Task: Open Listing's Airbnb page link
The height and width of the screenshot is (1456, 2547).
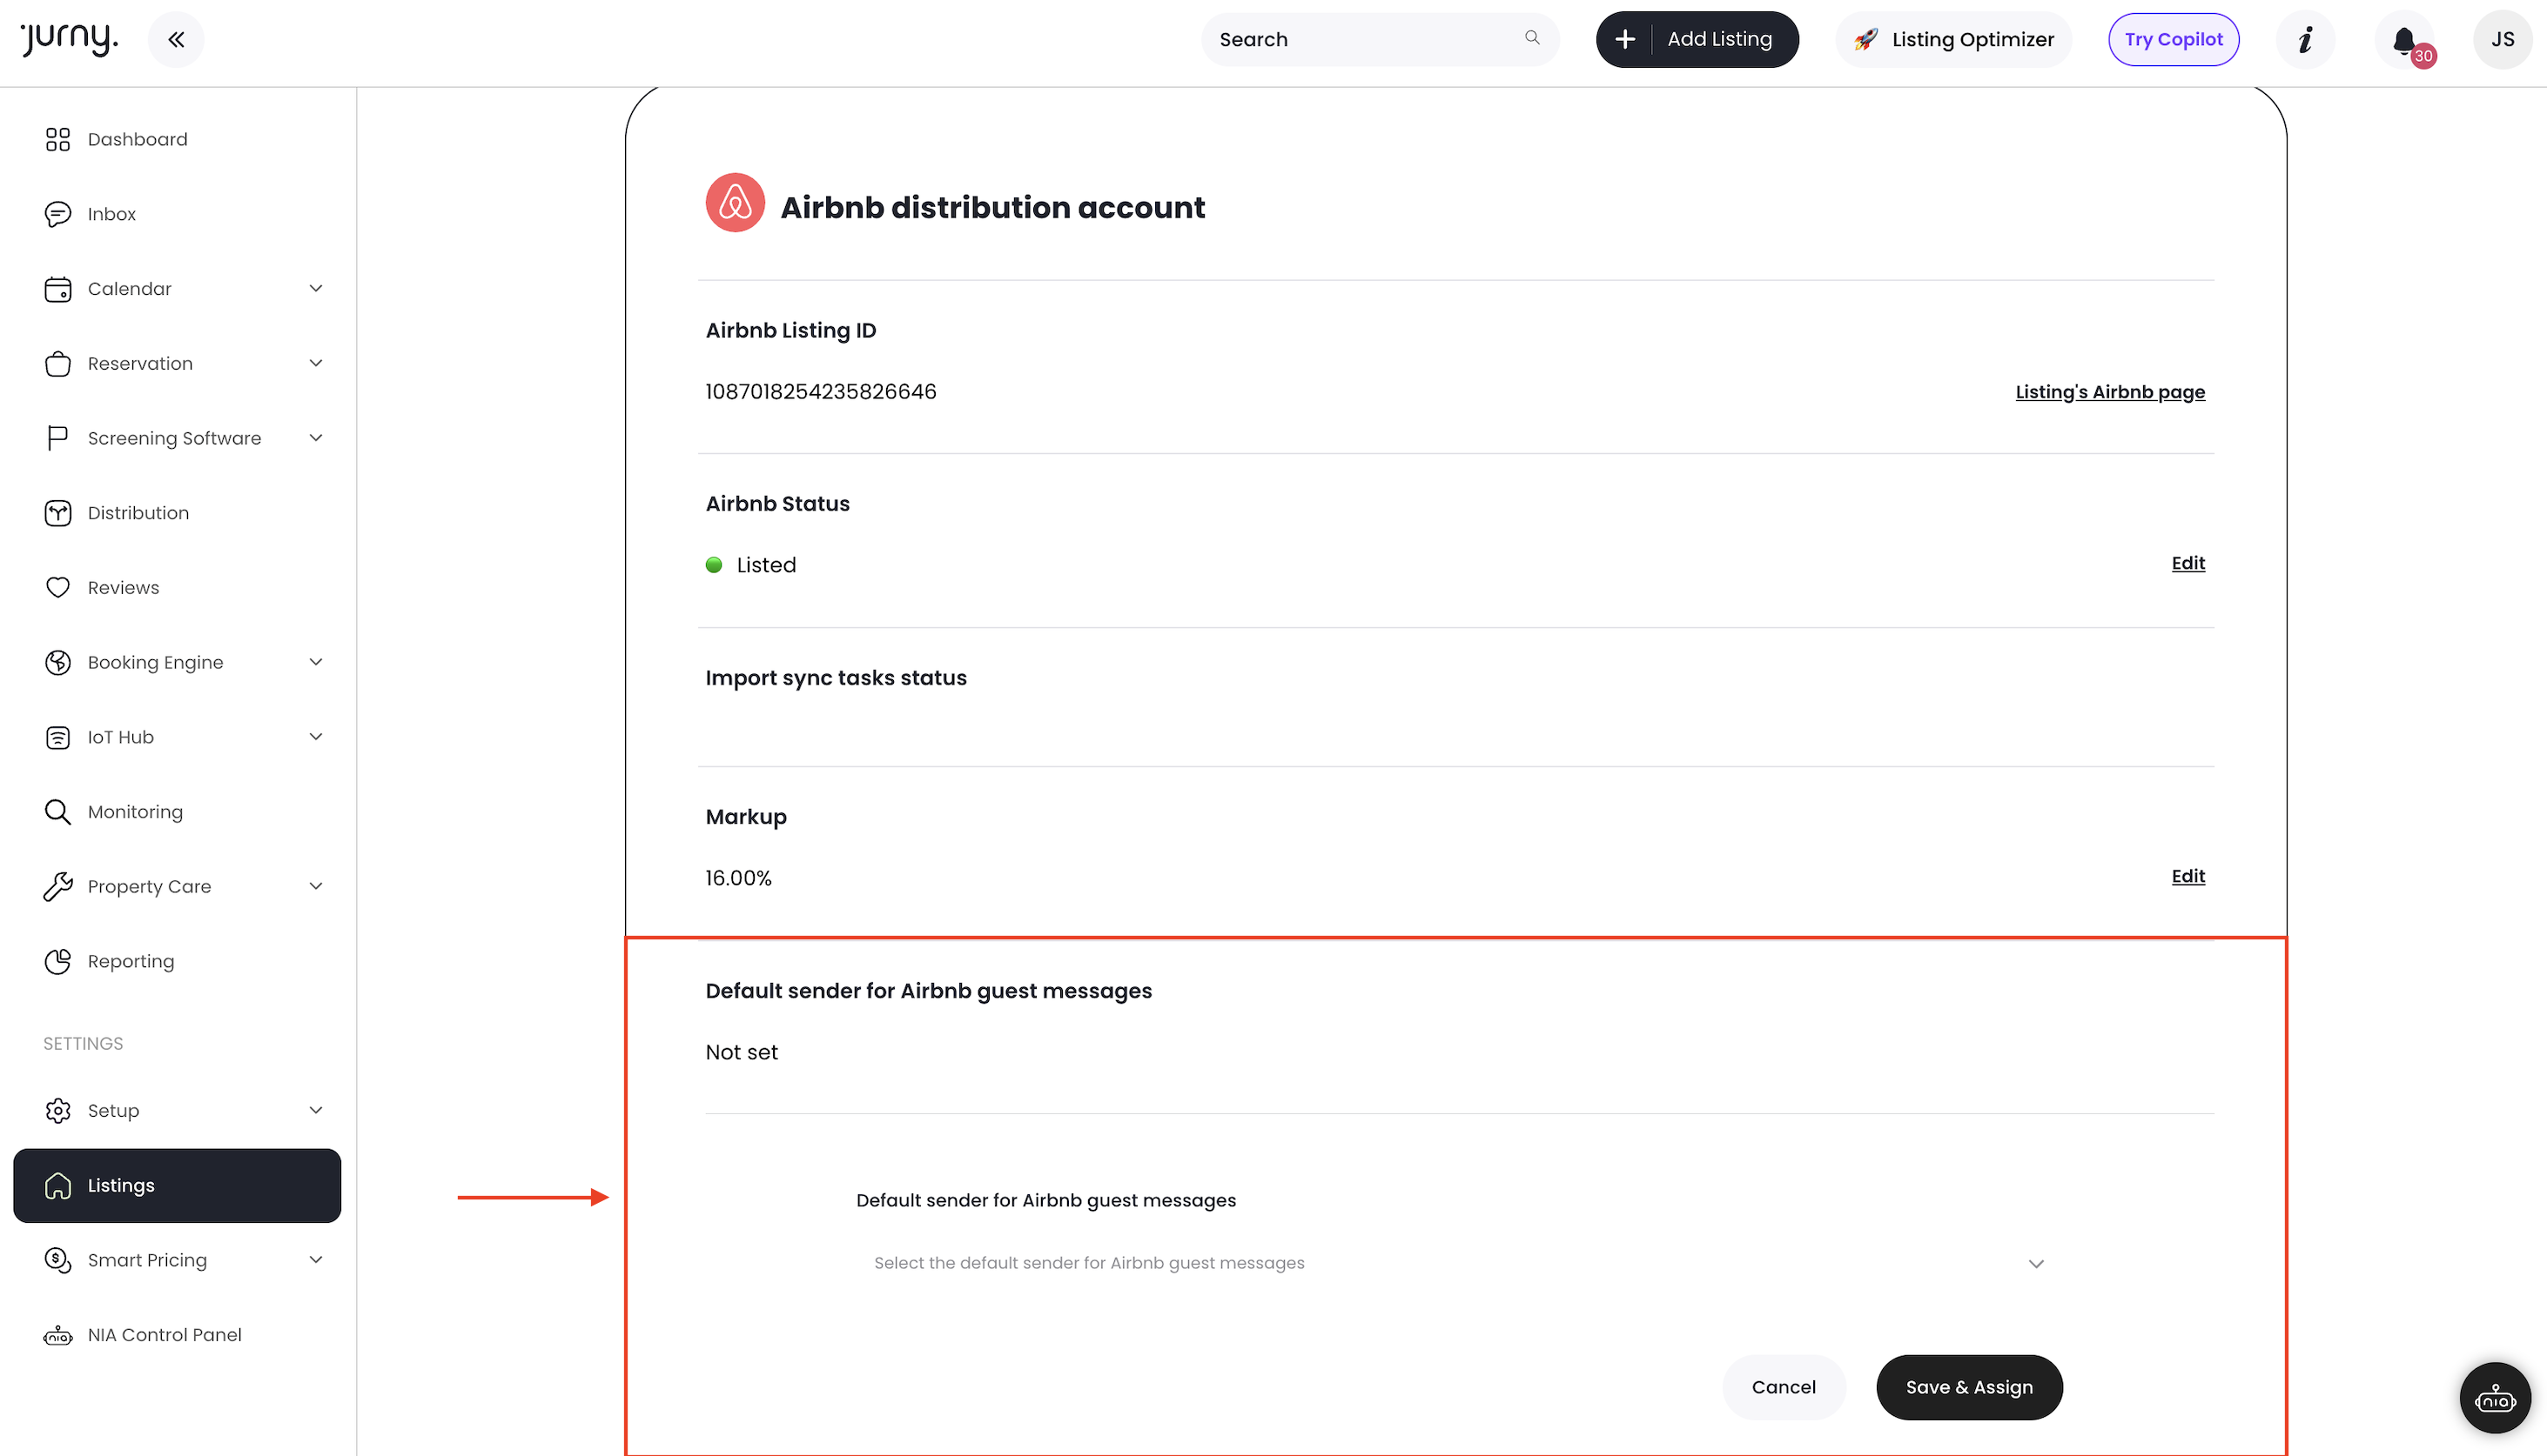Action: 2110,392
